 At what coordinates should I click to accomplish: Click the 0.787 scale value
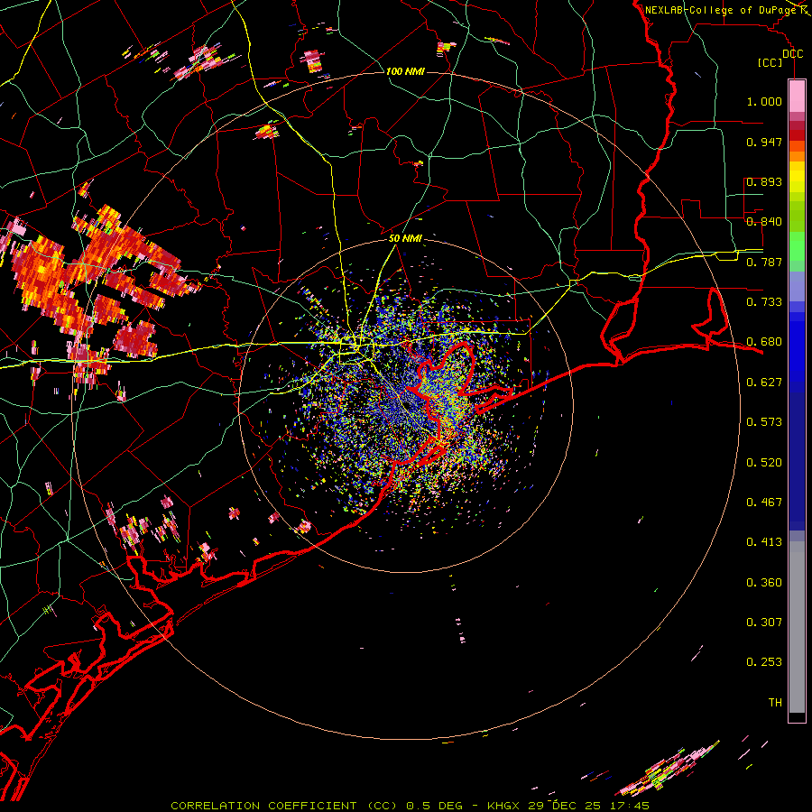[764, 262]
